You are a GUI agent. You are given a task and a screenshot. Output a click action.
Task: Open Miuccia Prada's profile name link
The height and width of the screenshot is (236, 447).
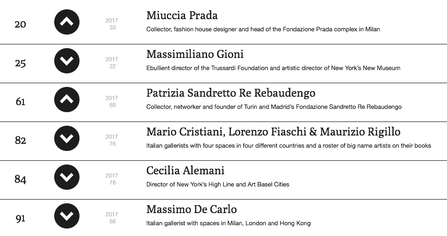(182, 15)
